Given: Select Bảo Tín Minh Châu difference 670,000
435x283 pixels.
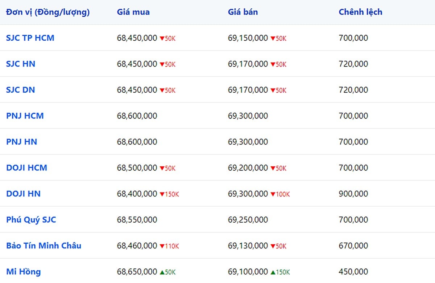Looking at the screenshot, I should (x=353, y=246).
